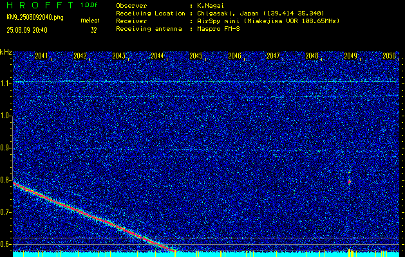Click the 0.8 frequency axis label
This screenshot has width=405, height=257.
pyautogui.click(x=5, y=180)
